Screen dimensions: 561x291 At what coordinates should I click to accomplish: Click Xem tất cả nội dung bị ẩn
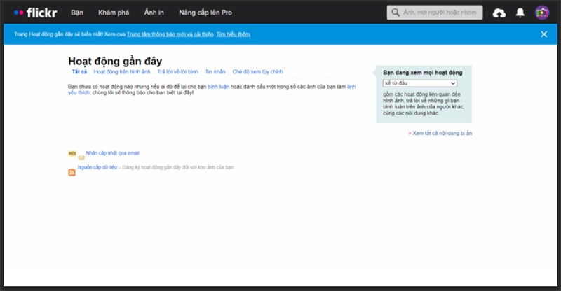(x=442, y=133)
